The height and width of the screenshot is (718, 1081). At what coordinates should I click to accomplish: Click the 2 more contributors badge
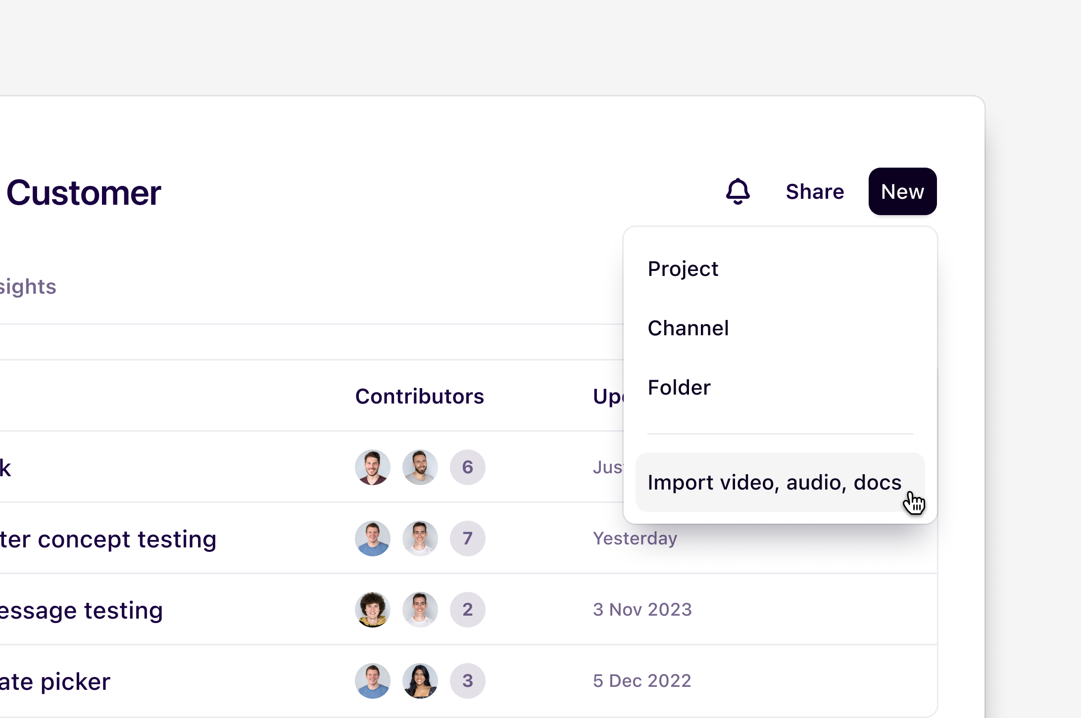tap(467, 610)
